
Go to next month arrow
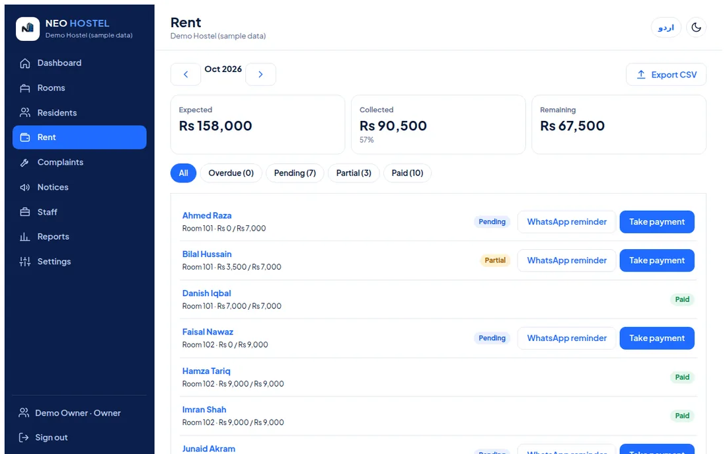260,74
